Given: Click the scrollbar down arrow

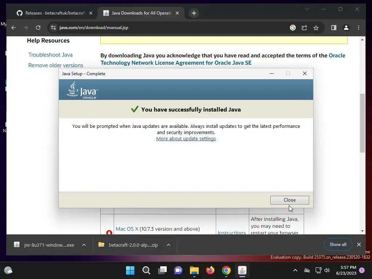Looking at the screenshot, I should (x=362, y=231).
